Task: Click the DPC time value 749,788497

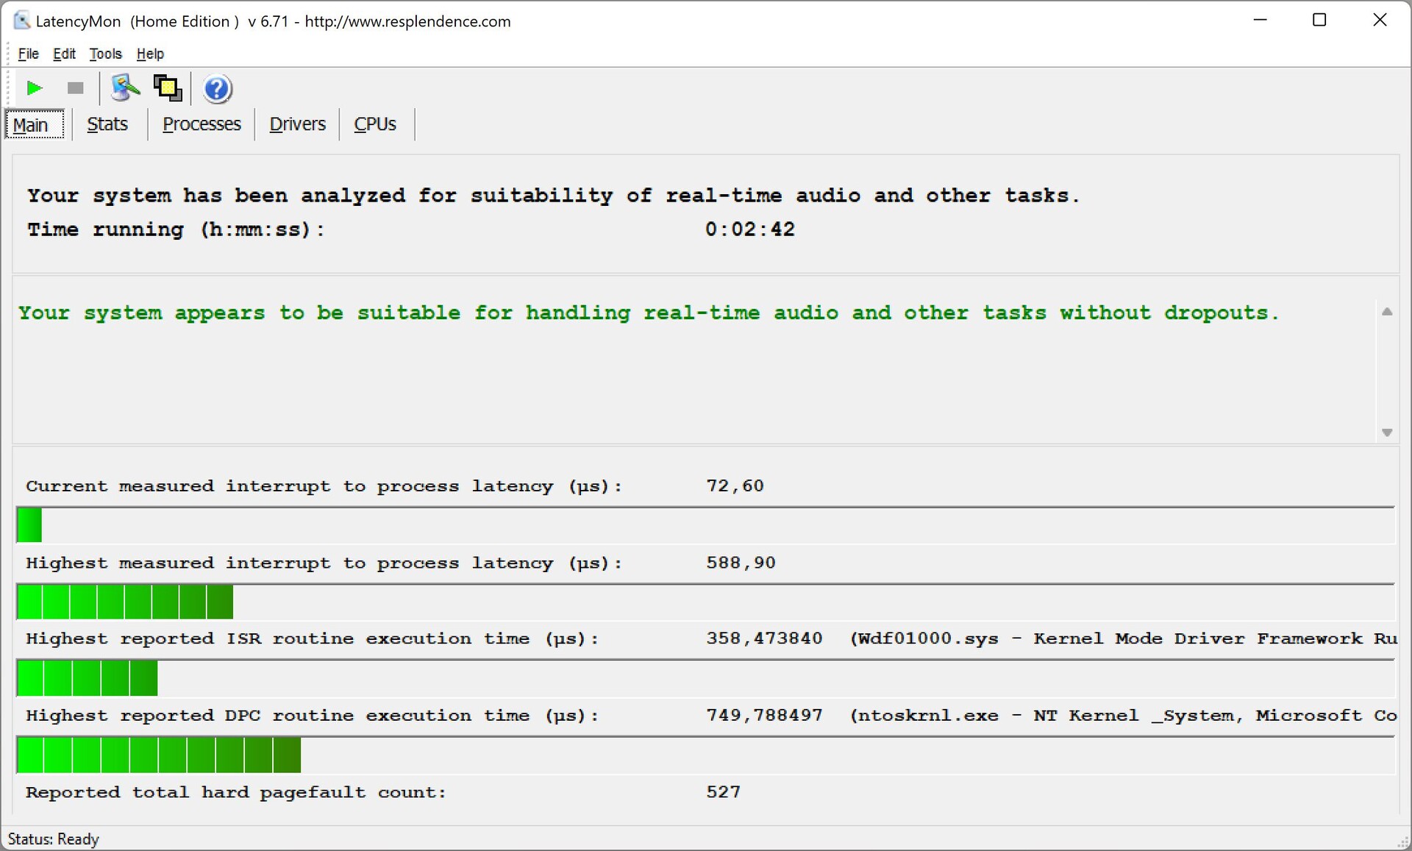Action: pos(764,715)
